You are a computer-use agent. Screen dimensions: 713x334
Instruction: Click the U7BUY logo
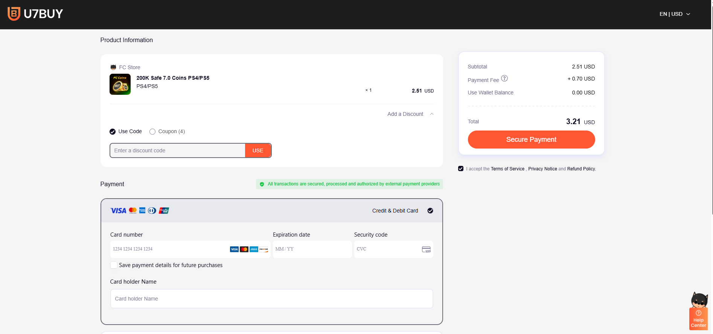(35, 14)
